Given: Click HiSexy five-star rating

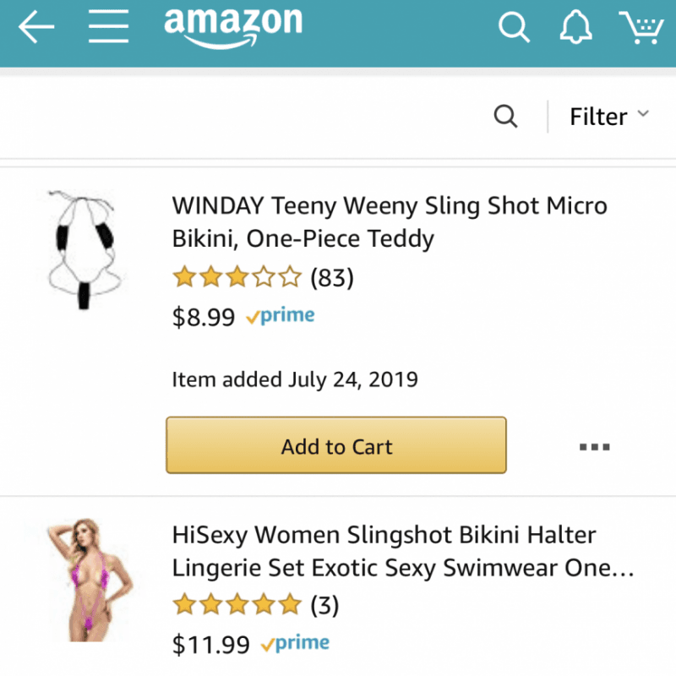Looking at the screenshot, I should [237, 605].
